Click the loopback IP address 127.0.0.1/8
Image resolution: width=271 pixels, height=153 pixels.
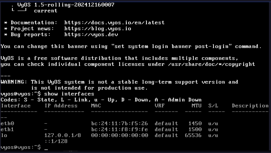[x=63, y=135]
